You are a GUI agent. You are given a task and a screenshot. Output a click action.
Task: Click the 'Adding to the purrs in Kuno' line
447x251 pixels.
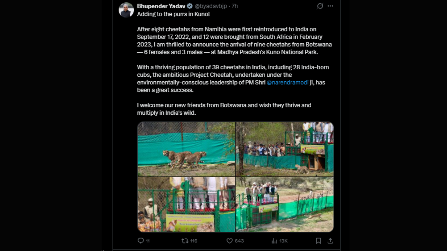coord(173,14)
